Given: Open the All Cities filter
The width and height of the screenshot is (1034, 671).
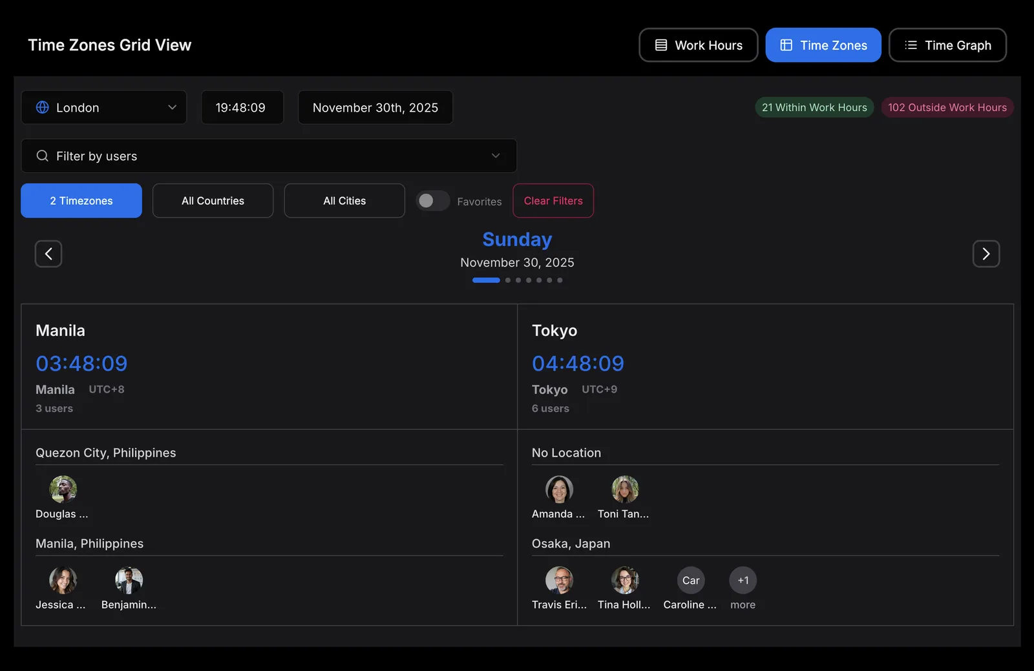Looking at the screenshot, I should (344, 201).
